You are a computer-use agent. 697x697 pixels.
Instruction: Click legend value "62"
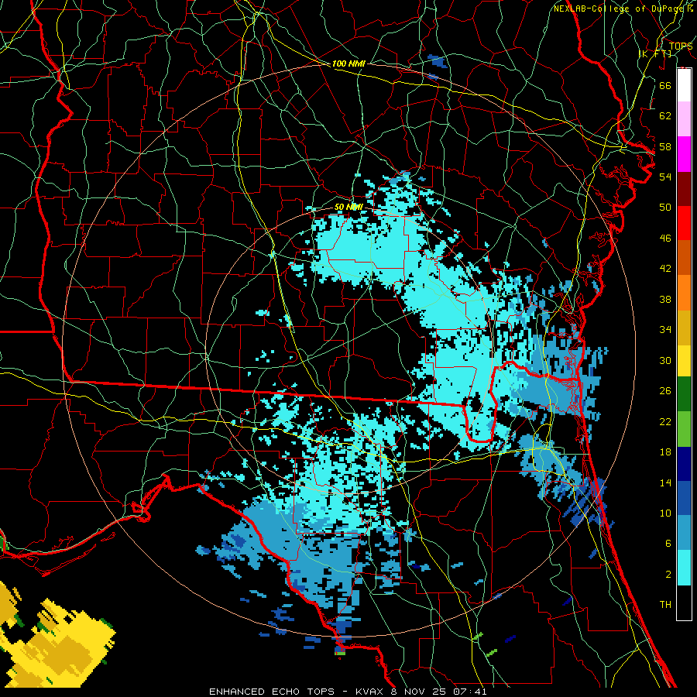tap(665, 116)
